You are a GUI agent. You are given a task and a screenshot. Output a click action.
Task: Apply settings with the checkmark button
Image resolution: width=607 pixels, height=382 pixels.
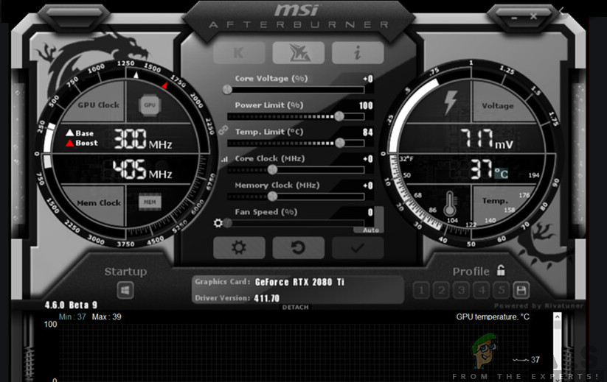pos(358,247)
